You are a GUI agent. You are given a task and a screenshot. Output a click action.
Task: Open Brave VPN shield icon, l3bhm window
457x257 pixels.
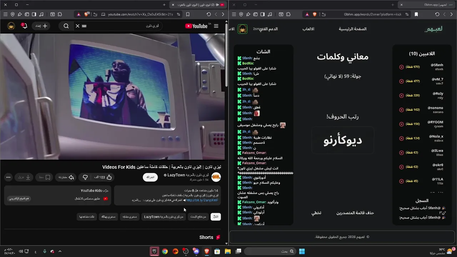click(x=241, y=14)
